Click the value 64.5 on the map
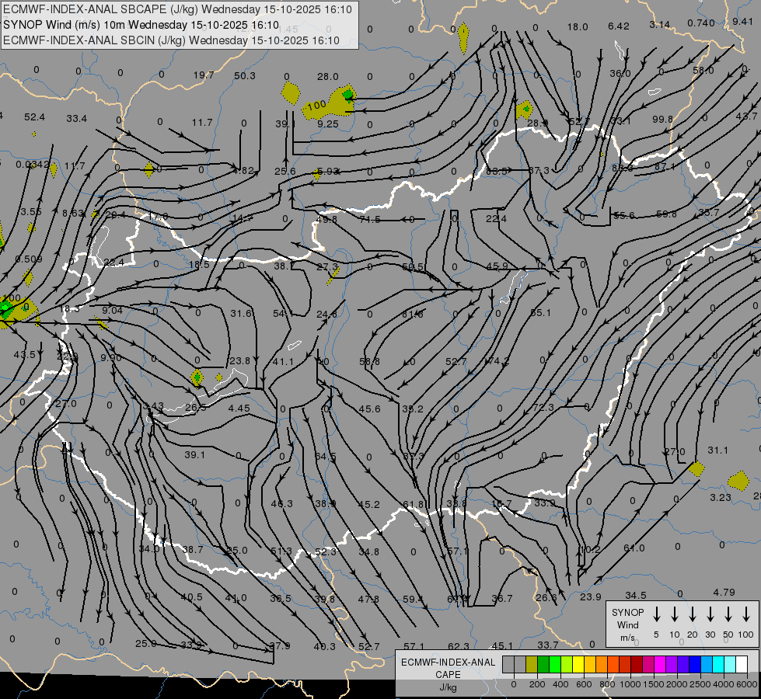761x699 pixels. click(325, 457)
